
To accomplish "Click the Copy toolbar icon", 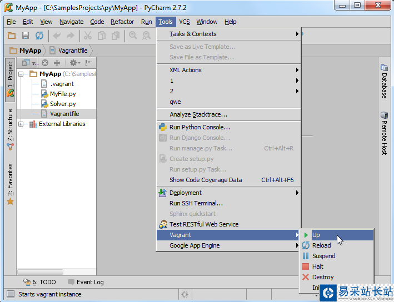I will pos(102,36).
